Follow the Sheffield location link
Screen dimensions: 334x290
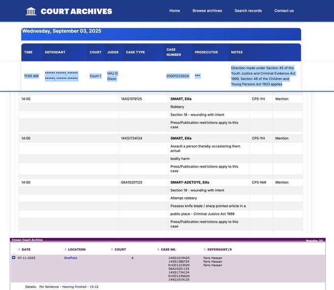click(x=71, y=258)
